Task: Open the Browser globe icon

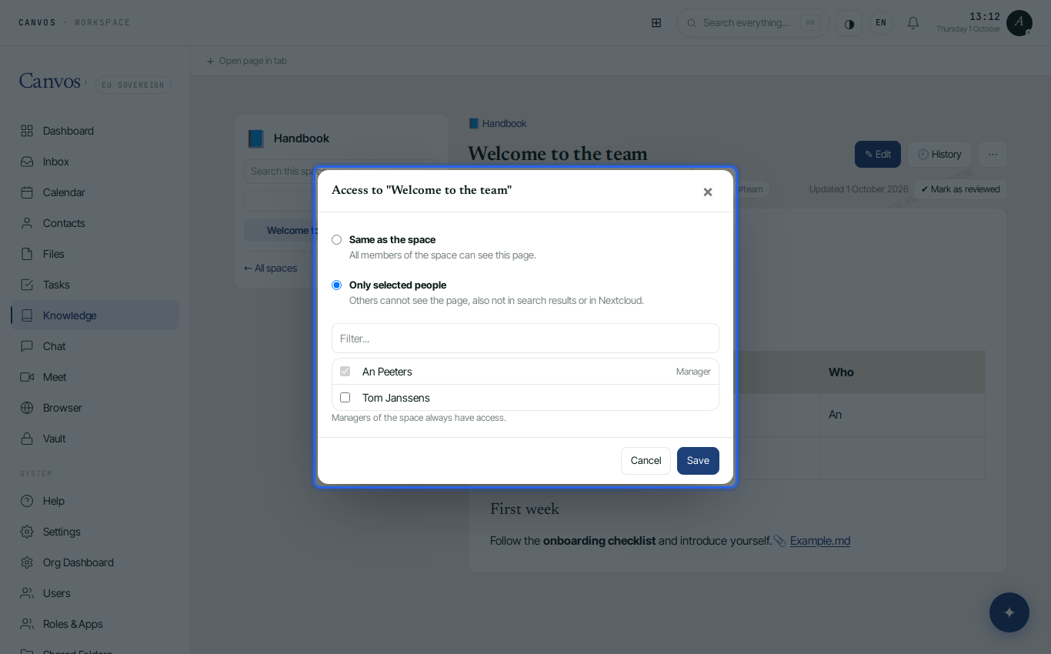Action: (x=27, y=408)
